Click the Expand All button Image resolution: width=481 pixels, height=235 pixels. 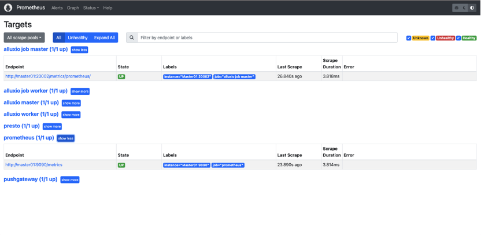point(104,38)
